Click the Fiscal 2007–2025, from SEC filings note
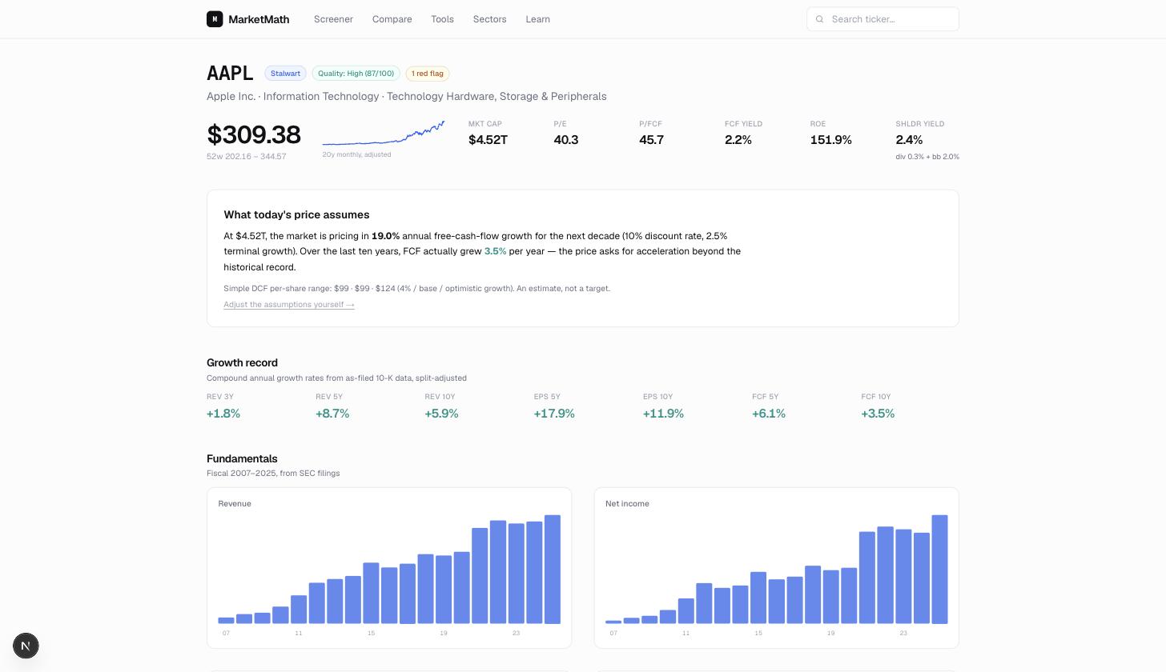Image resolution: width=1166 pixels, height=672 pixels. coord(273,474)
